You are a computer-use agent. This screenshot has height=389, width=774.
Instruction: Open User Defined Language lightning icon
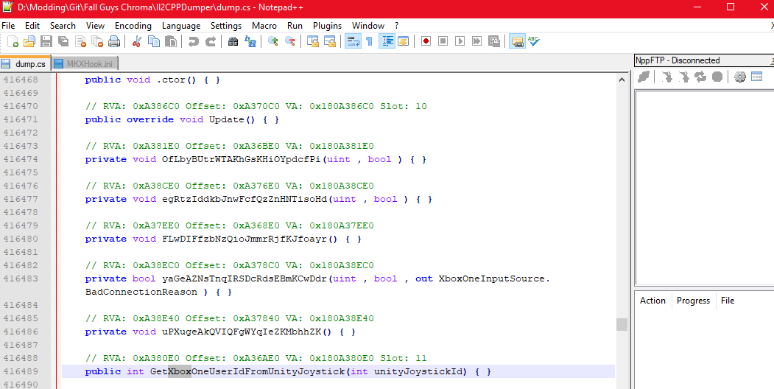pyautogui.click(x=404, y=42)
